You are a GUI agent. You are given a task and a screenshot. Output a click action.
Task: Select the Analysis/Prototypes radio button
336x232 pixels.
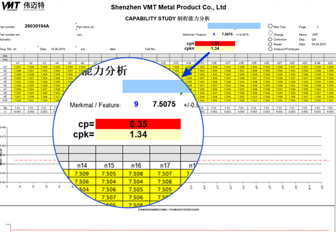point(270,49)
